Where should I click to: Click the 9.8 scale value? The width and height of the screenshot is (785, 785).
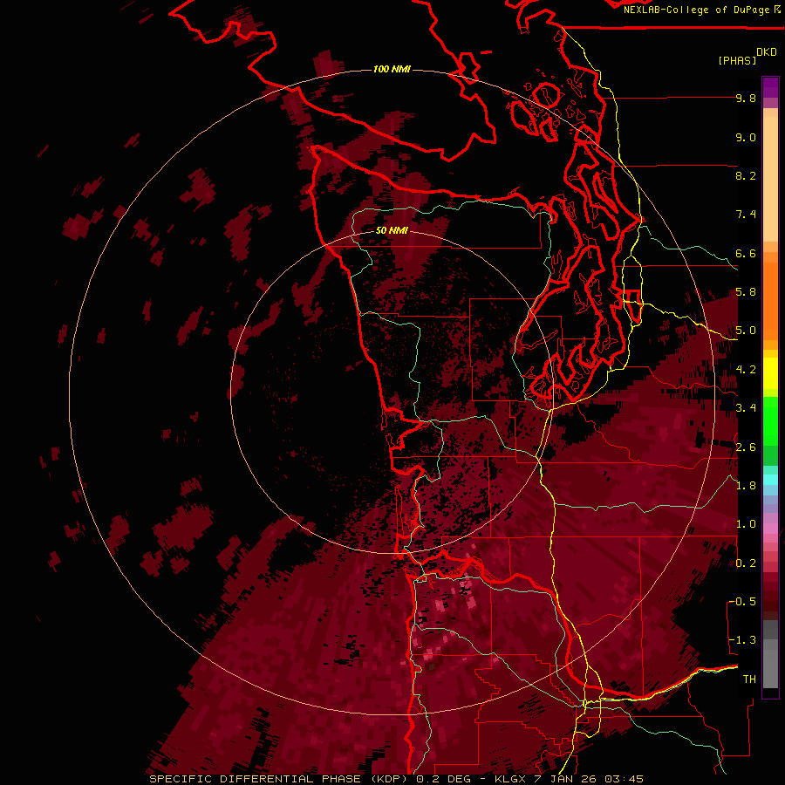[746, 99]
